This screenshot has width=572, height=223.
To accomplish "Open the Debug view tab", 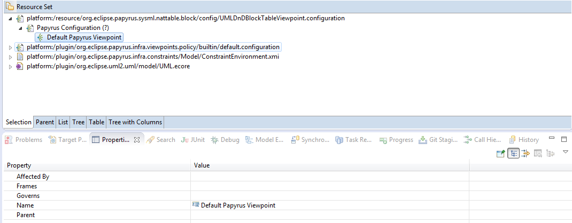I will pyautogui.click(x=225, y=140).
